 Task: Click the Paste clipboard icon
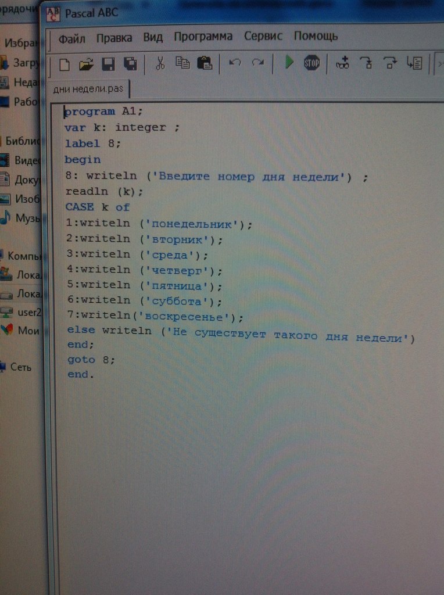[205, 63]
